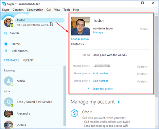Open the Skype menu

point(6,10)
